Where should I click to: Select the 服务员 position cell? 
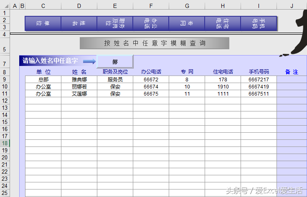coord(115,79)
